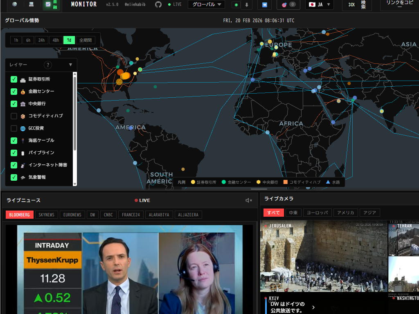Click the download arrow icon in header

[247, 4]
